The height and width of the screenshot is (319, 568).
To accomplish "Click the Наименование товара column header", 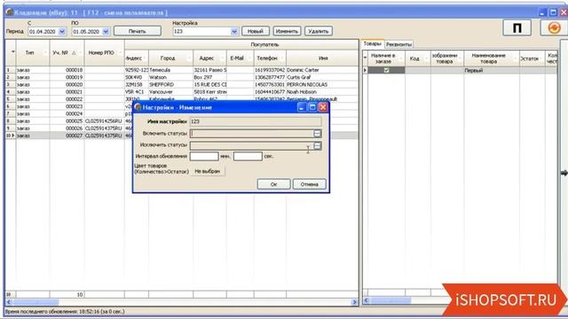I will (x=491, y=58).
